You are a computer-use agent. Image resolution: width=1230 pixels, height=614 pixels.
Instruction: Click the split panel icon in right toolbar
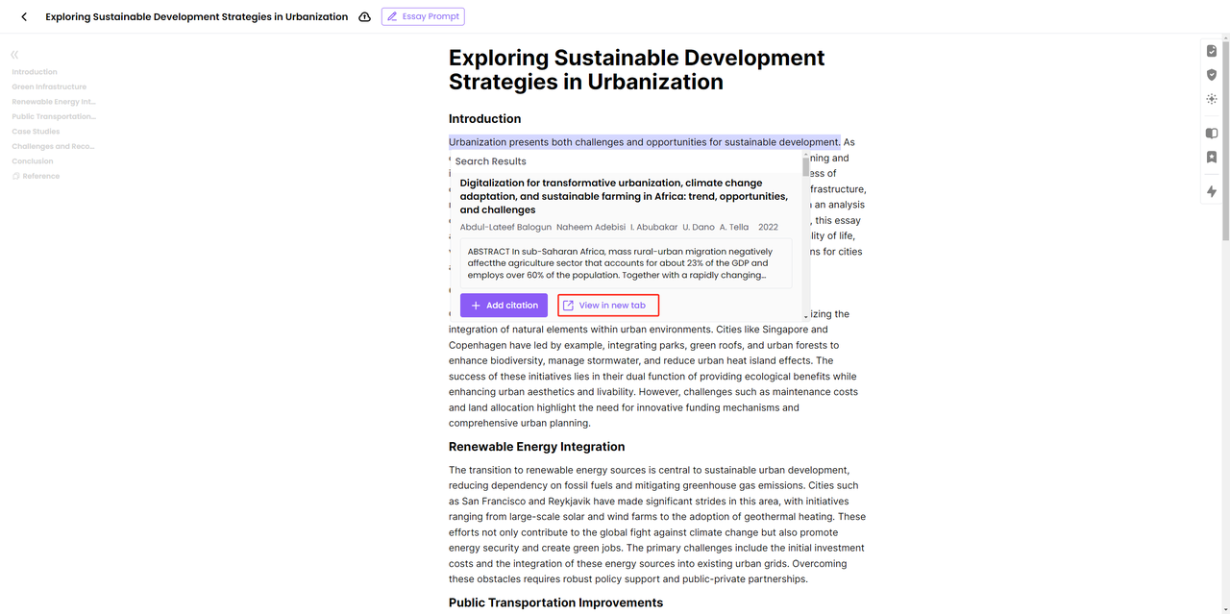point(1212,134)
